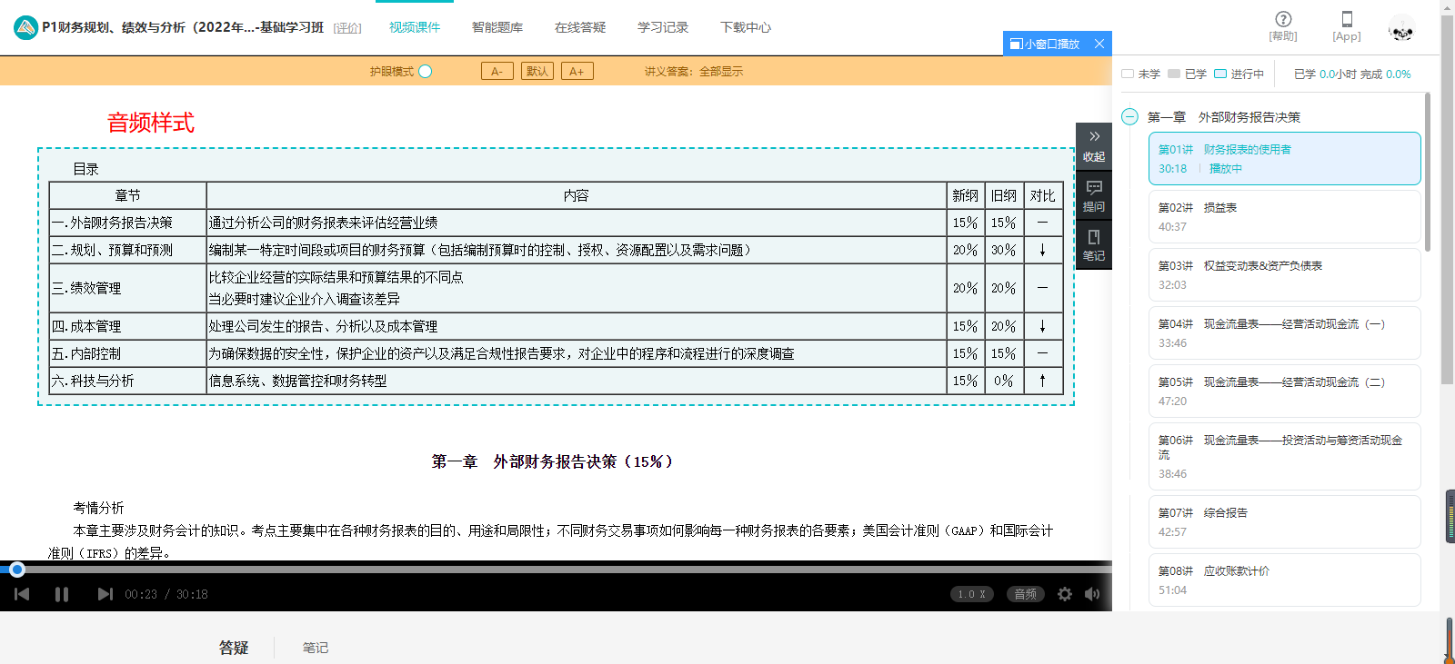
Task: Click the user avatar picture
Action: pyautogui.click(x=1401, y=29)
